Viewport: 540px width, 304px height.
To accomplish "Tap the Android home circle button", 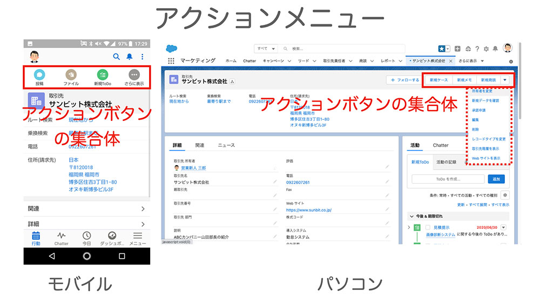I will pyautogui.click(x=87, y=256).
